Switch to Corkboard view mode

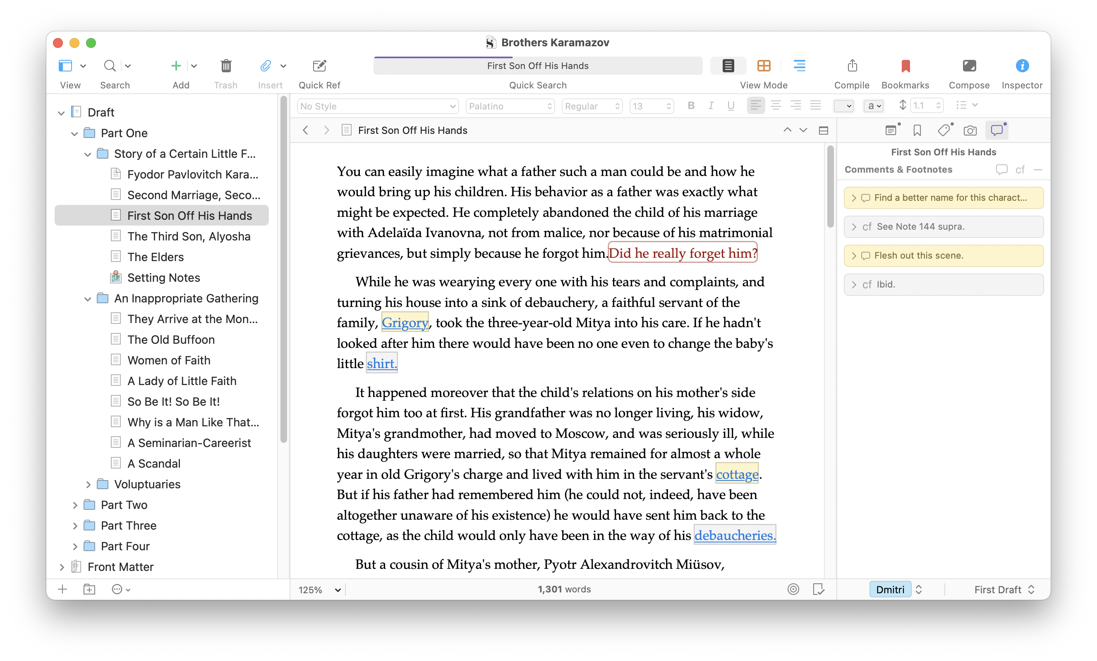tap(764, 66)
